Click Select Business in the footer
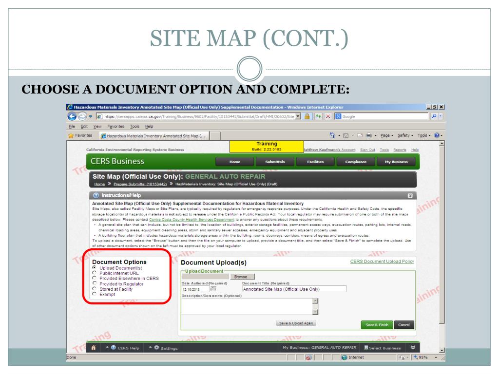The height and width of the screenshot is (374, 499). (x=383, y=348)
